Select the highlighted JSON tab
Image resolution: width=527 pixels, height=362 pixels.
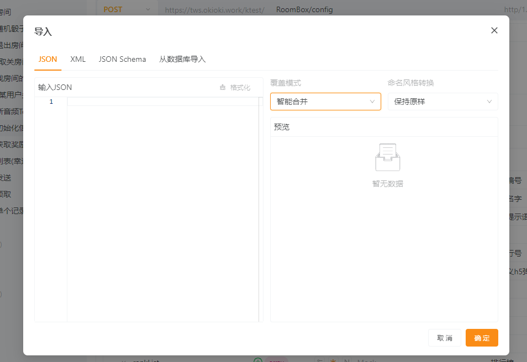[x=48, y=59]
